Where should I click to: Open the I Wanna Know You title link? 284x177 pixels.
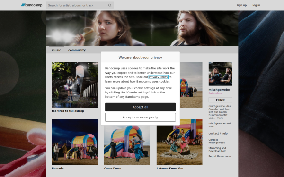[170, 168]
